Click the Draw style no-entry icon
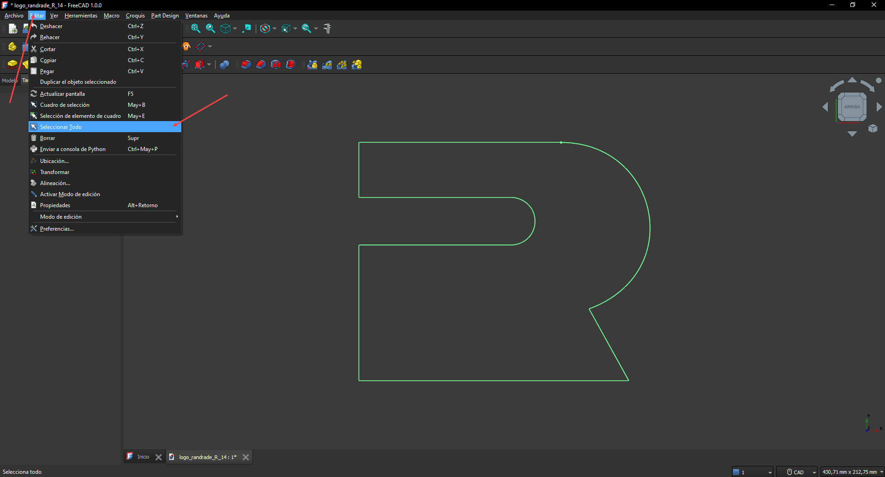Viewport: 885px width, 477px height. coord(265,29)
